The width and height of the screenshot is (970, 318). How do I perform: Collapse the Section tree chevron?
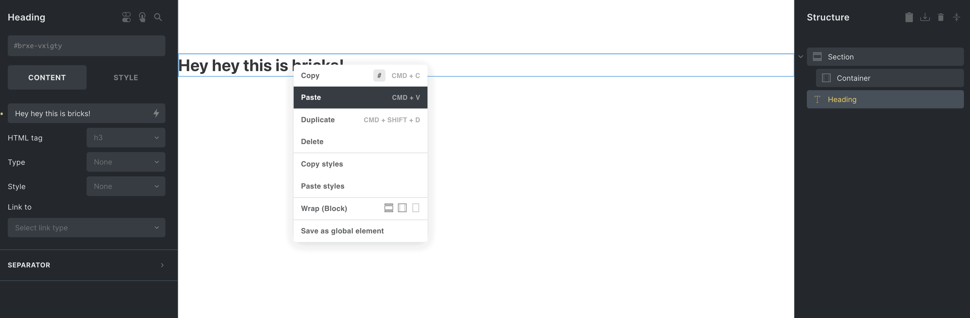(x=800, y=57)
